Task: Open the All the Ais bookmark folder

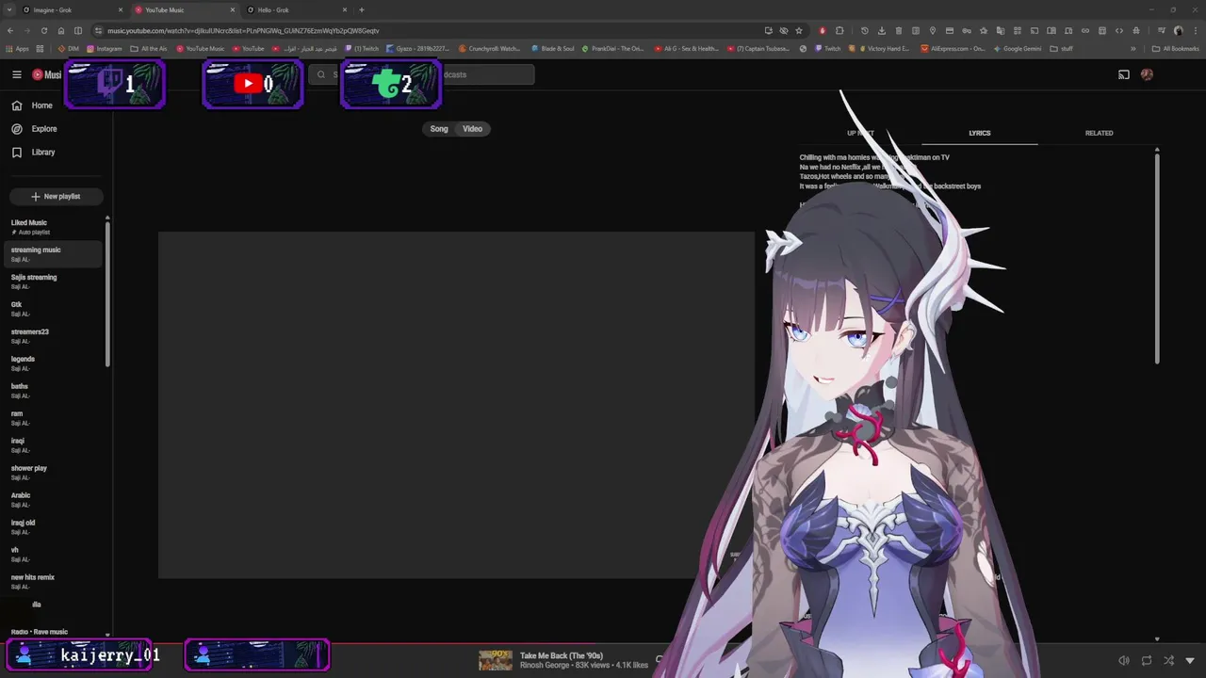Action: pyautogui.click(x=149, y=48)
